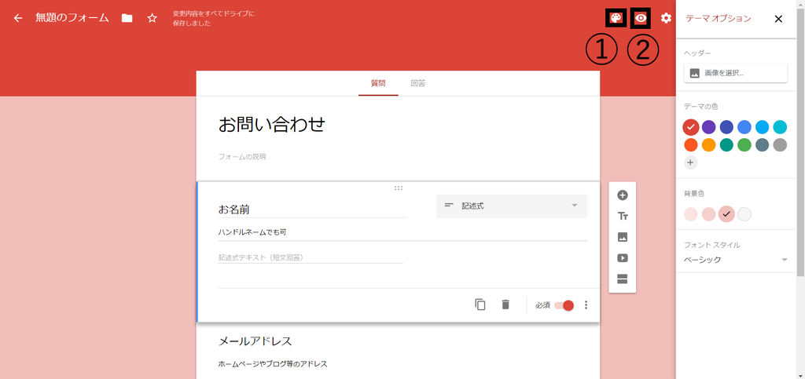This screenshot has width=805, height=379.
Task: Open the move-to-folder icon
Action: [127, 18]
